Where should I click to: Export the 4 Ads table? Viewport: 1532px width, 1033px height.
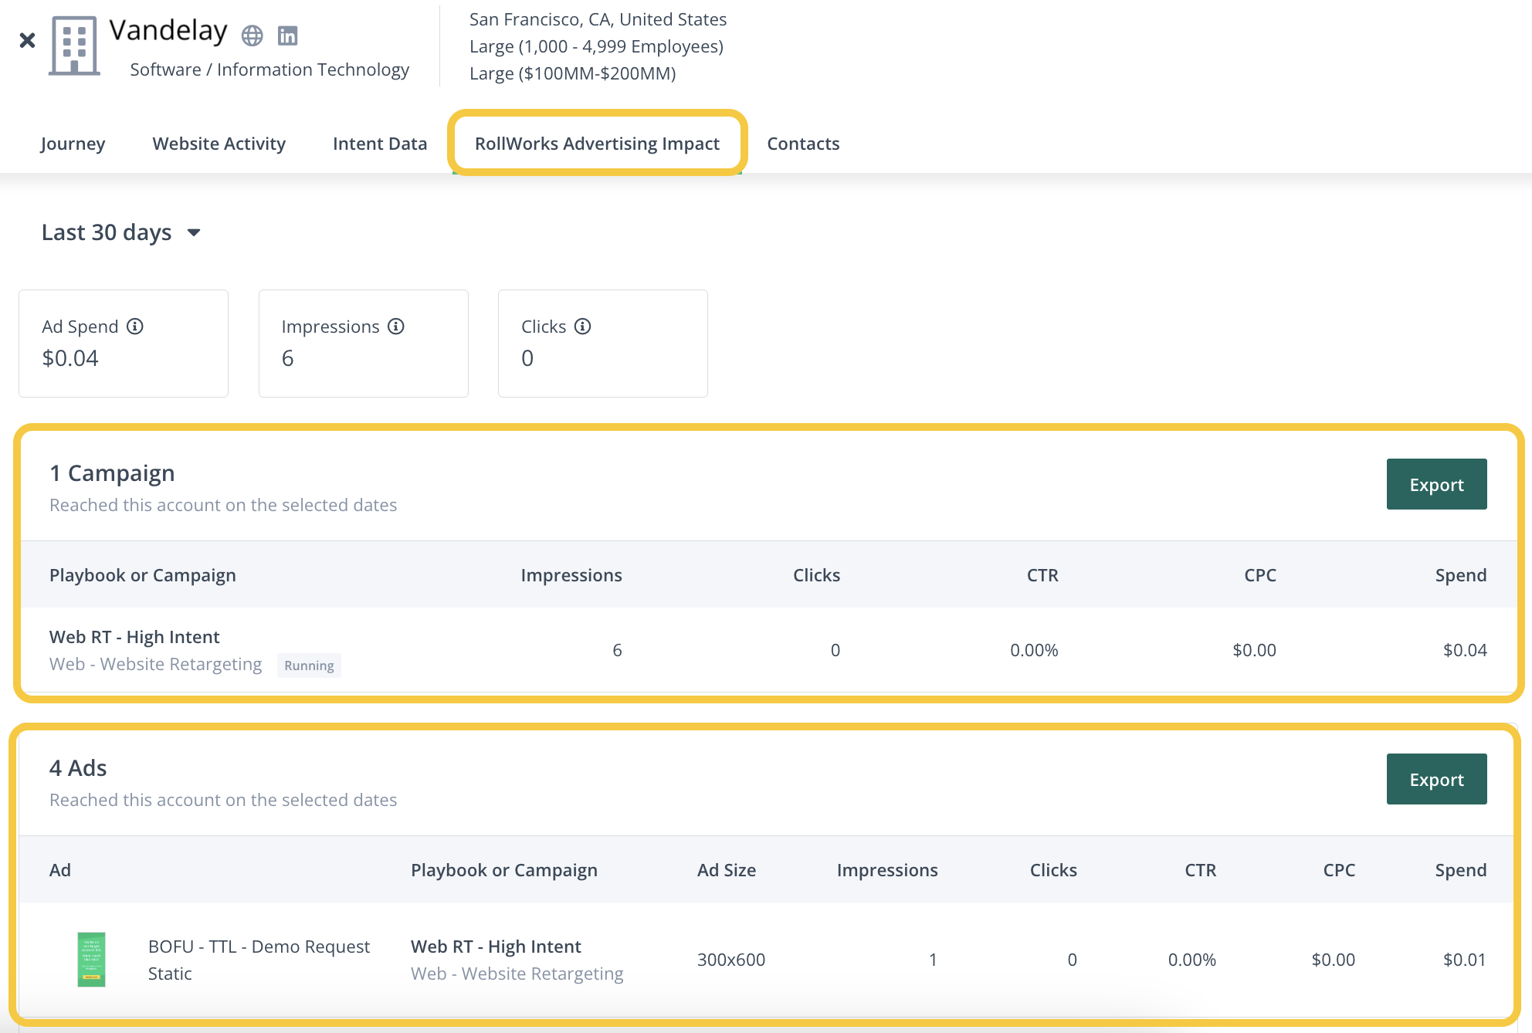coord(1436,779)
